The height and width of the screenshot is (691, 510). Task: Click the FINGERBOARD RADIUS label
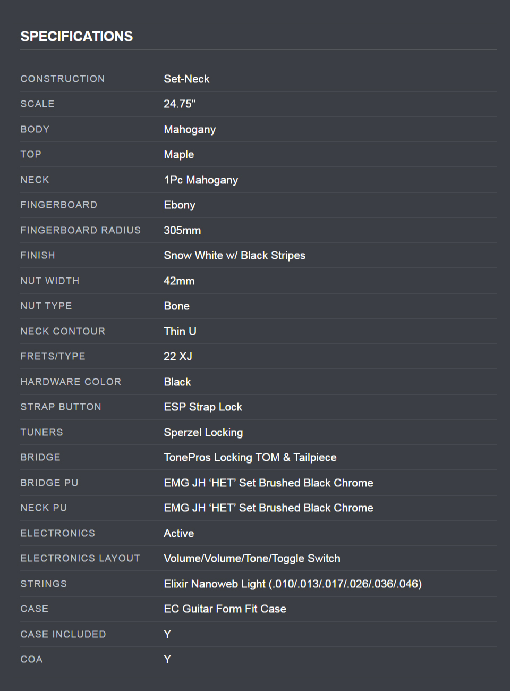point(81,230)
